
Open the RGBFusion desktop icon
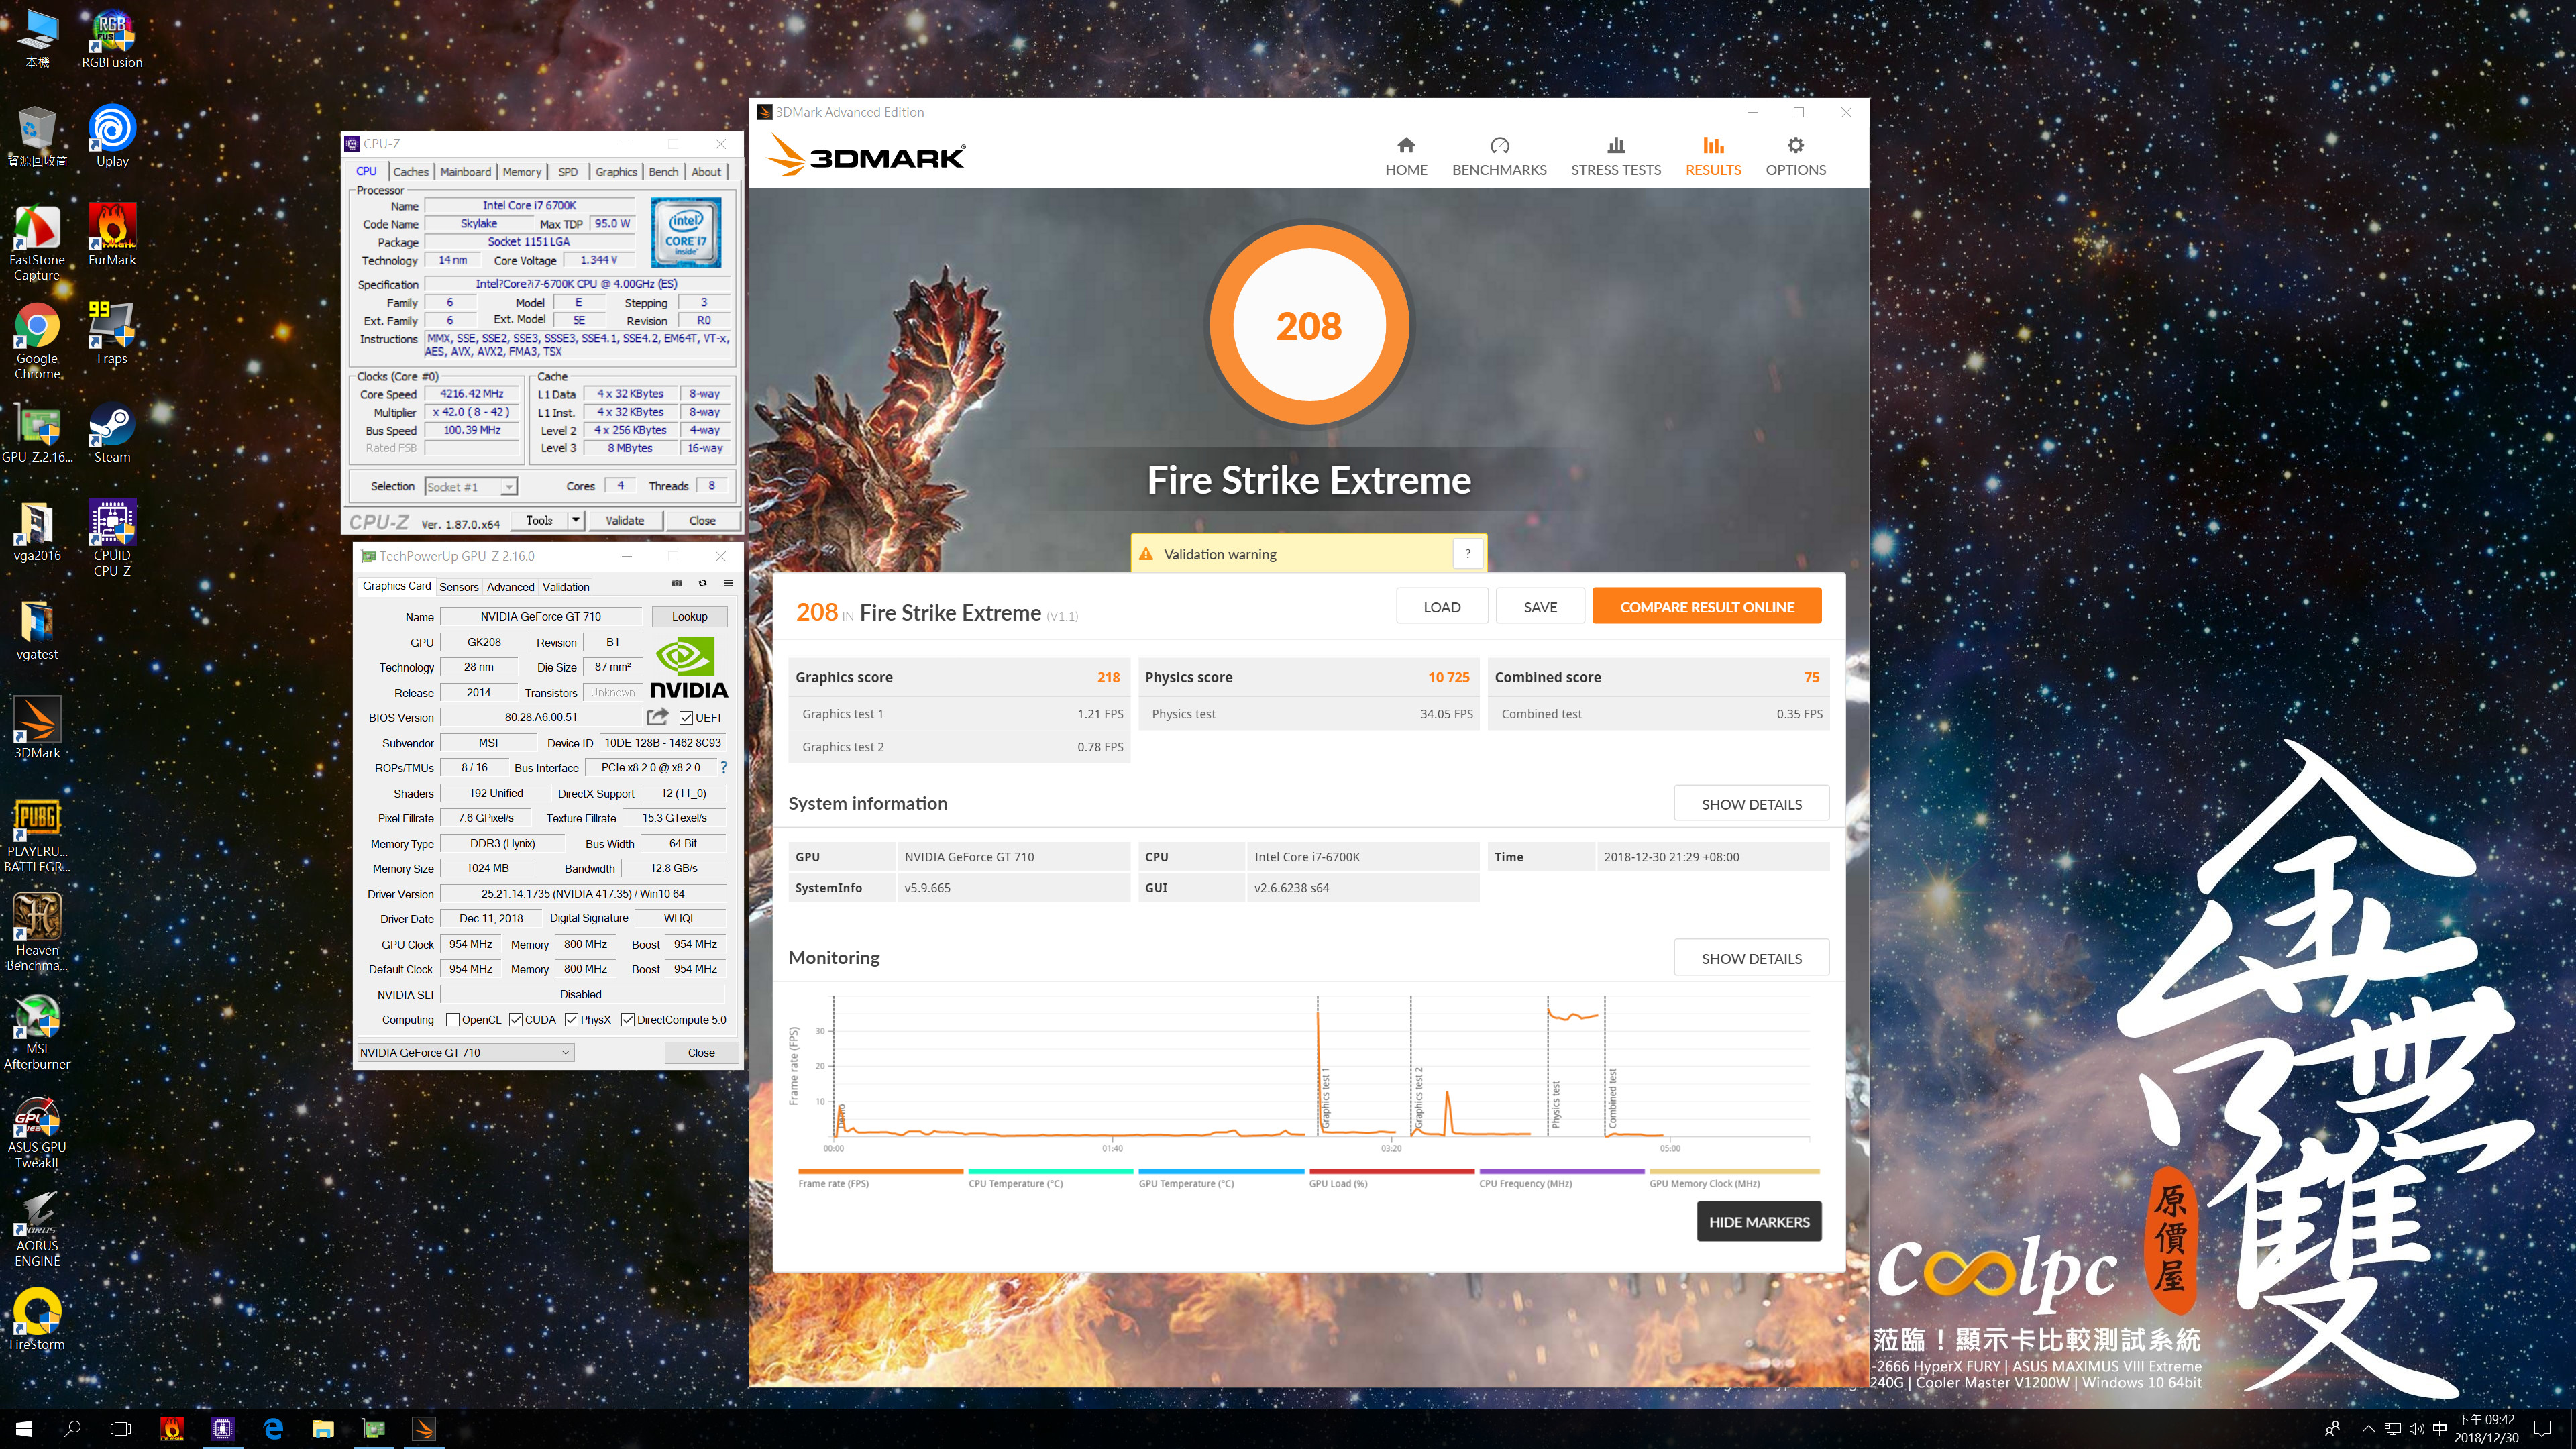(112, 40)
